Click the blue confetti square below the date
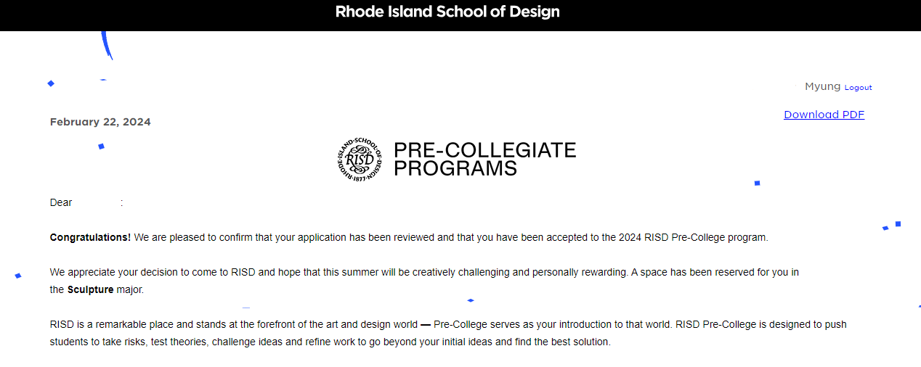 (x=101, y=147)
